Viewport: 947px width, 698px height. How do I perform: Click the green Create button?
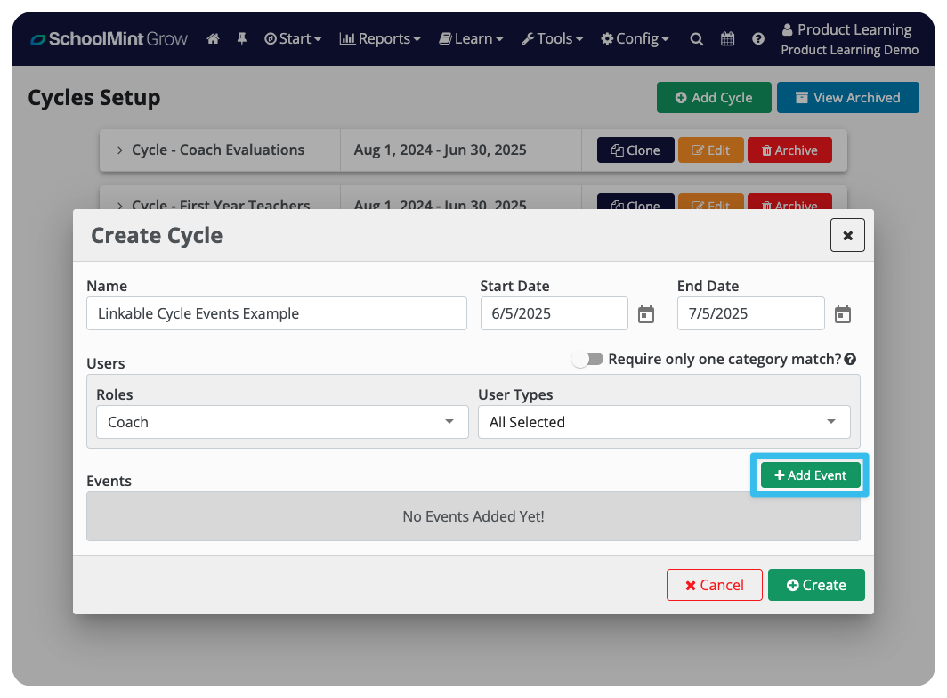tap(816, 585)
